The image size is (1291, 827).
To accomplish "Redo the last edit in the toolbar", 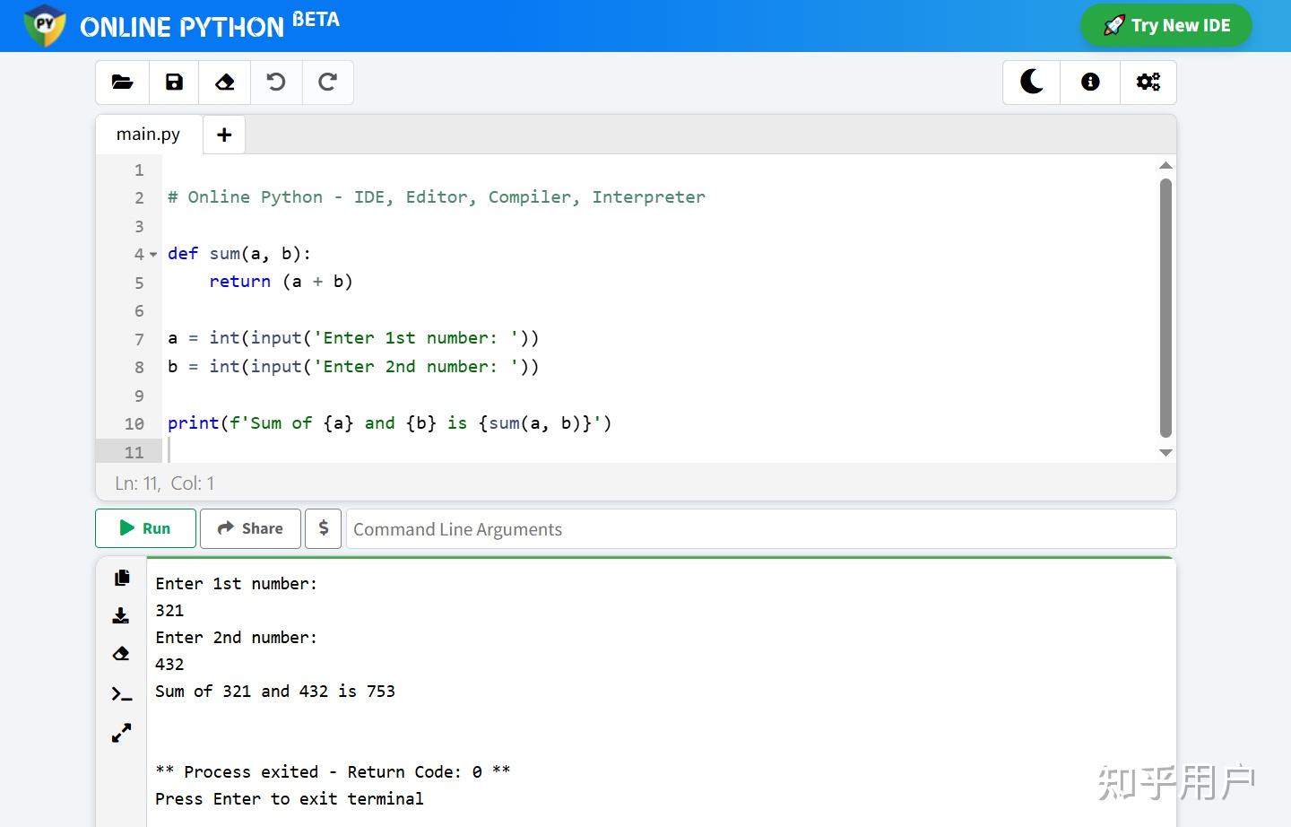I will tap(328, 83).
